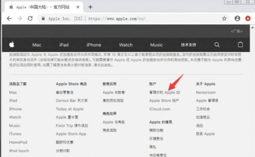Reload the page with the refresh icon

coord(30,19)
